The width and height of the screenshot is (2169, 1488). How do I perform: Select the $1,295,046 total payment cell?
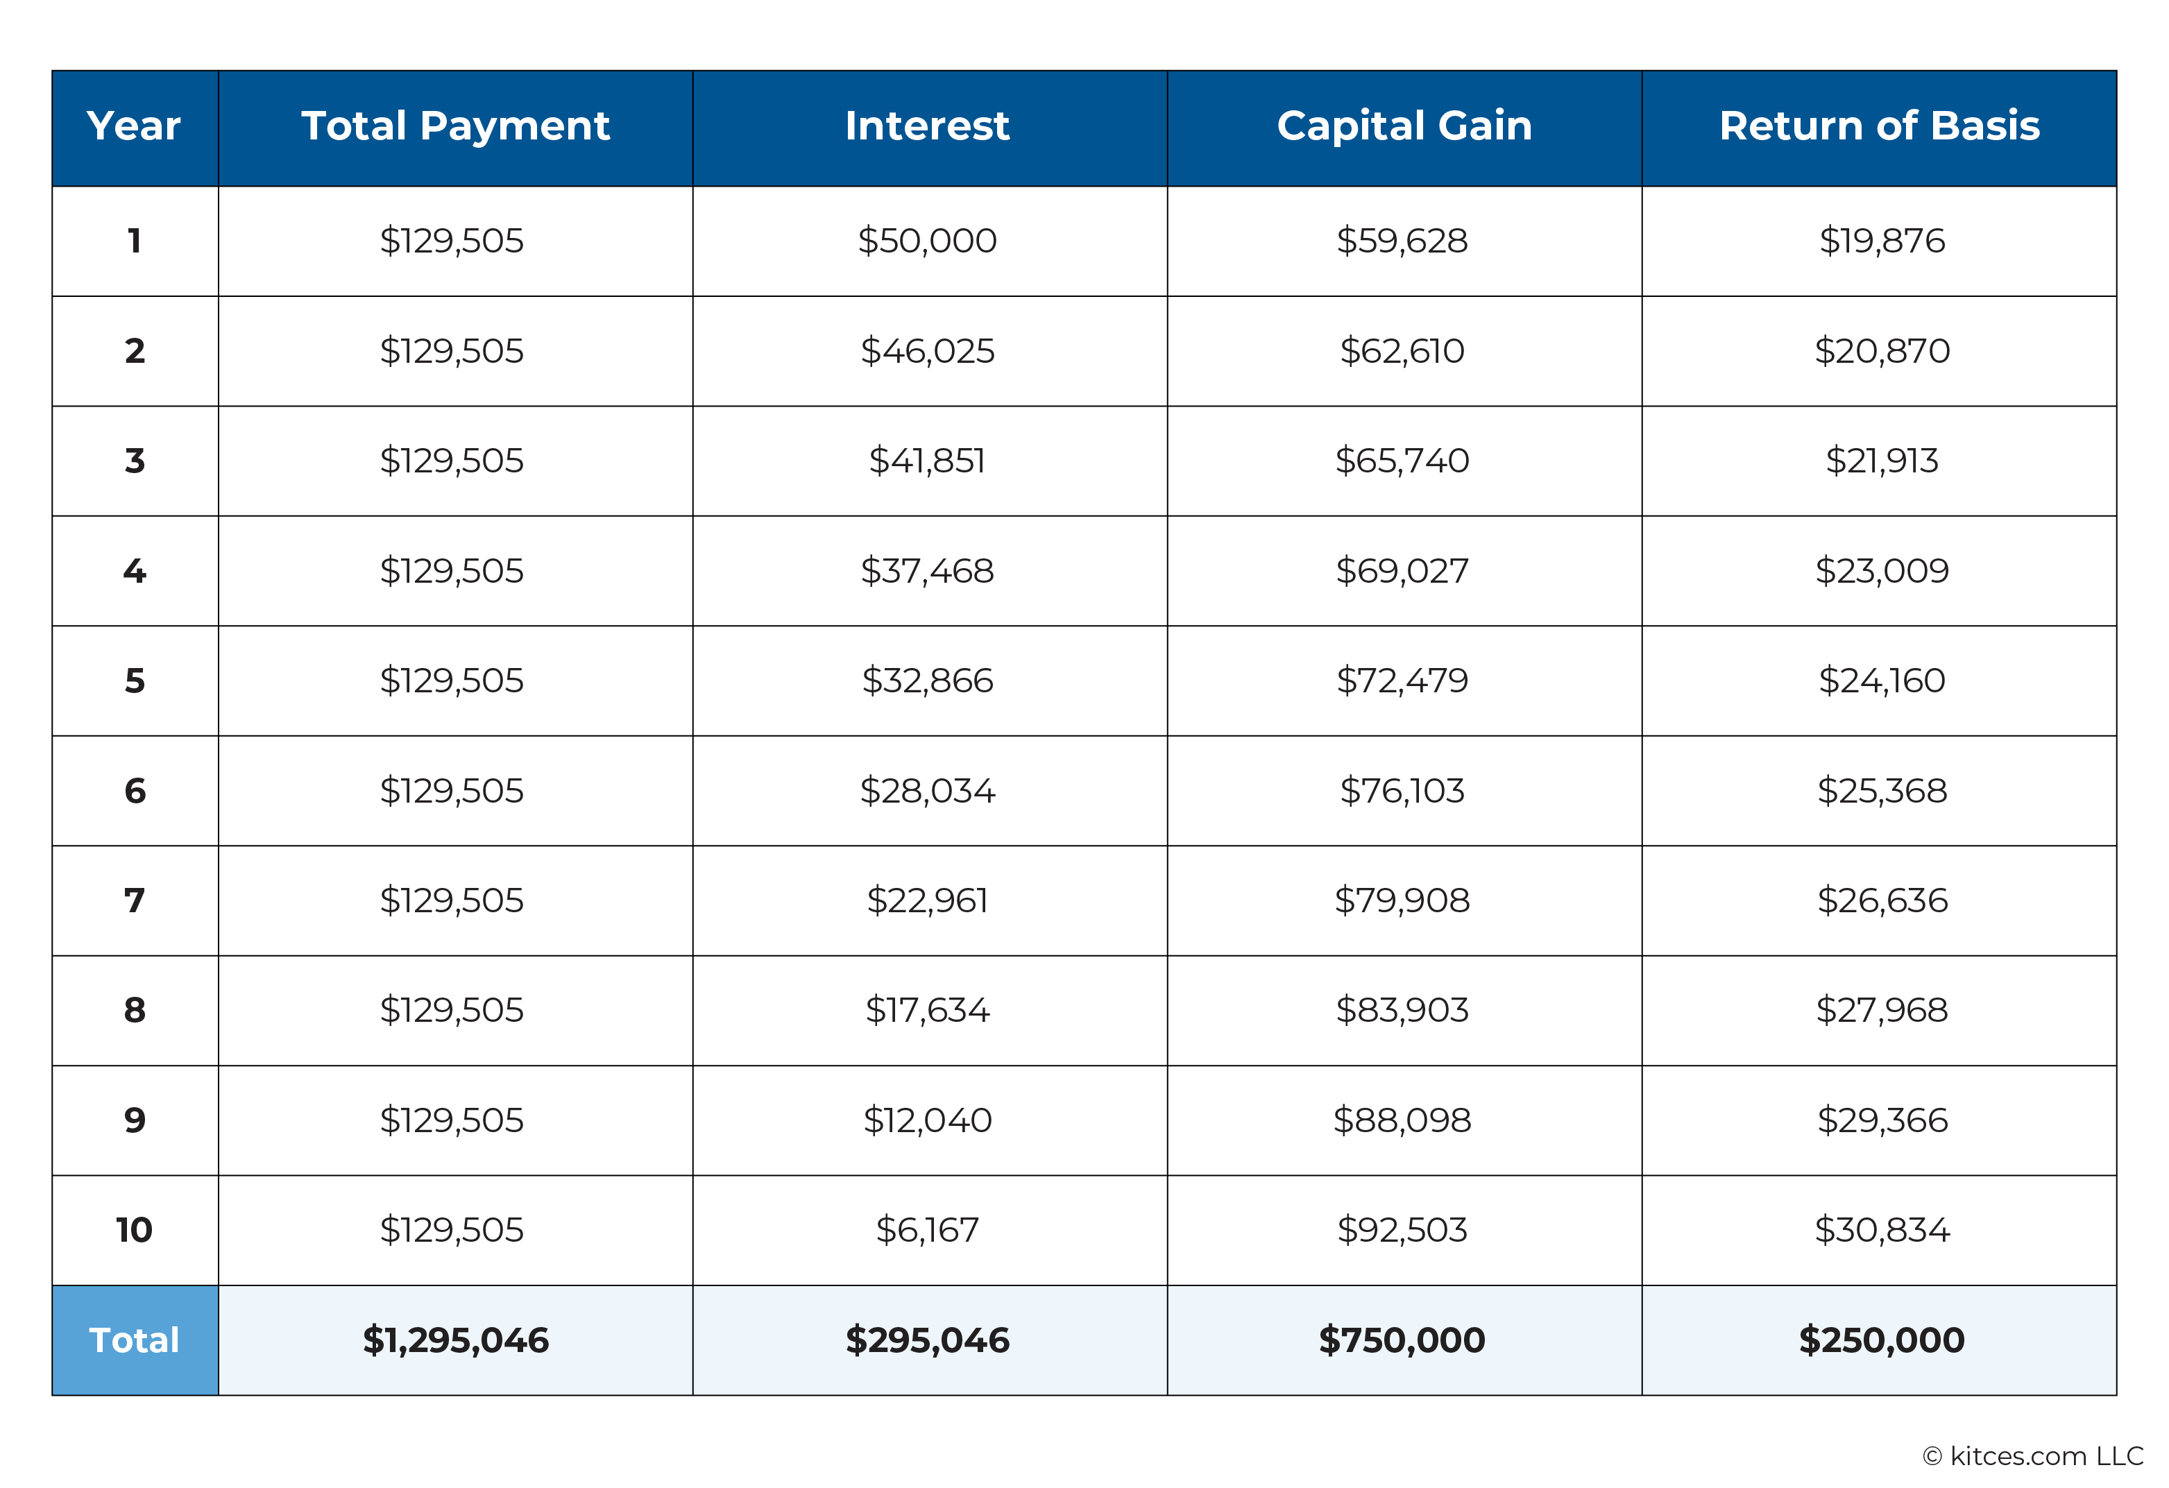click(455, 1341)
